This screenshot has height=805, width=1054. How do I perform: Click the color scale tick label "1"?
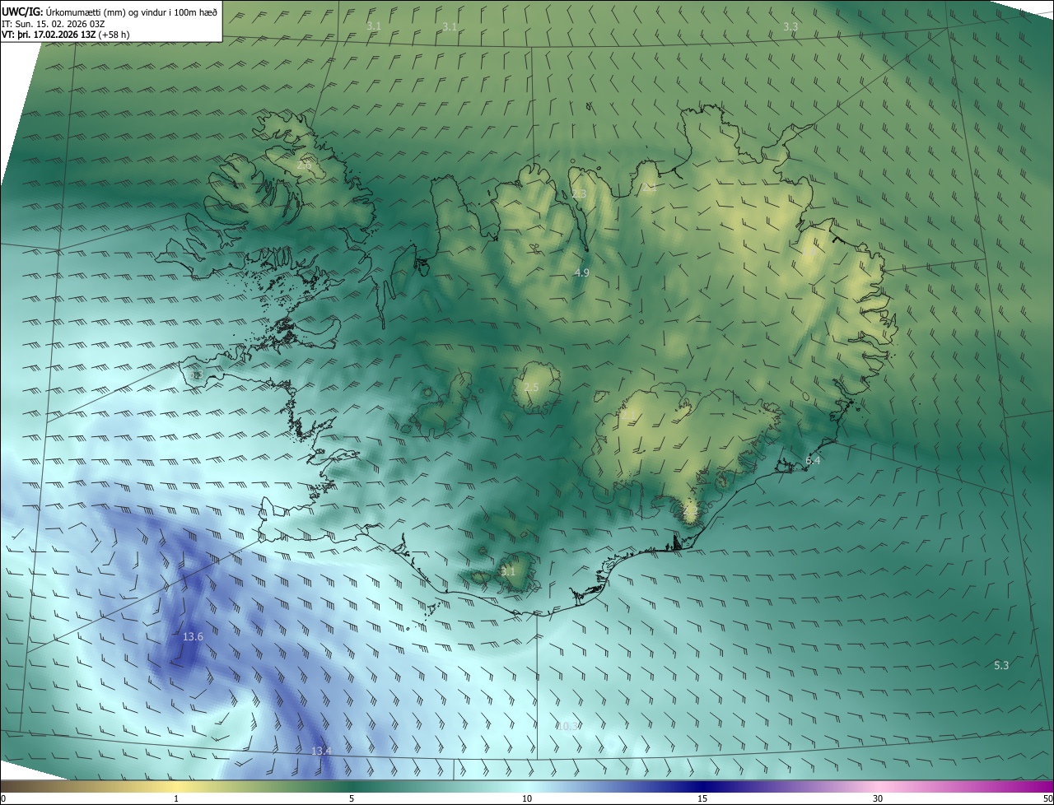point(176,798)
